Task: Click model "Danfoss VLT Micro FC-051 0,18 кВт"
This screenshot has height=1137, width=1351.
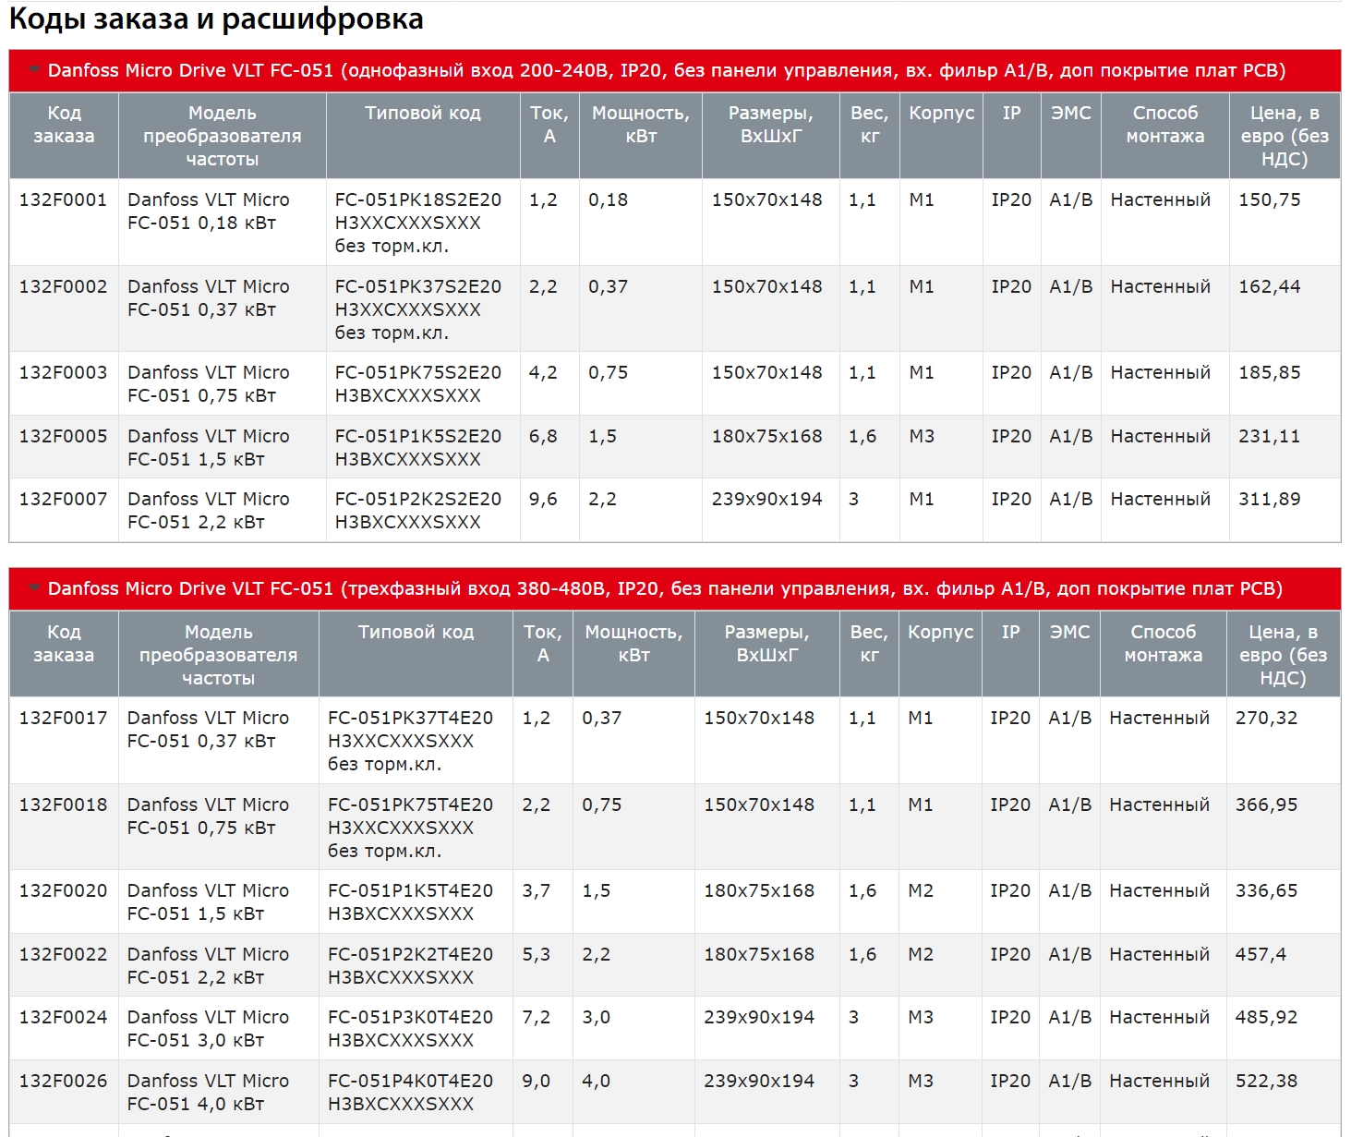Action: 209,211
